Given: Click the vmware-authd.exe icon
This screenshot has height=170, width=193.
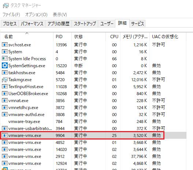Looking at the screenshot, I should click(x=5, y=114).
